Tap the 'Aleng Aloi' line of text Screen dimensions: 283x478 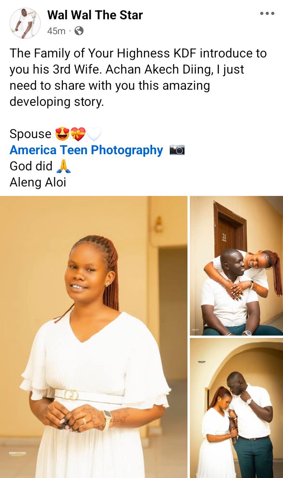(x=38, y=183)
